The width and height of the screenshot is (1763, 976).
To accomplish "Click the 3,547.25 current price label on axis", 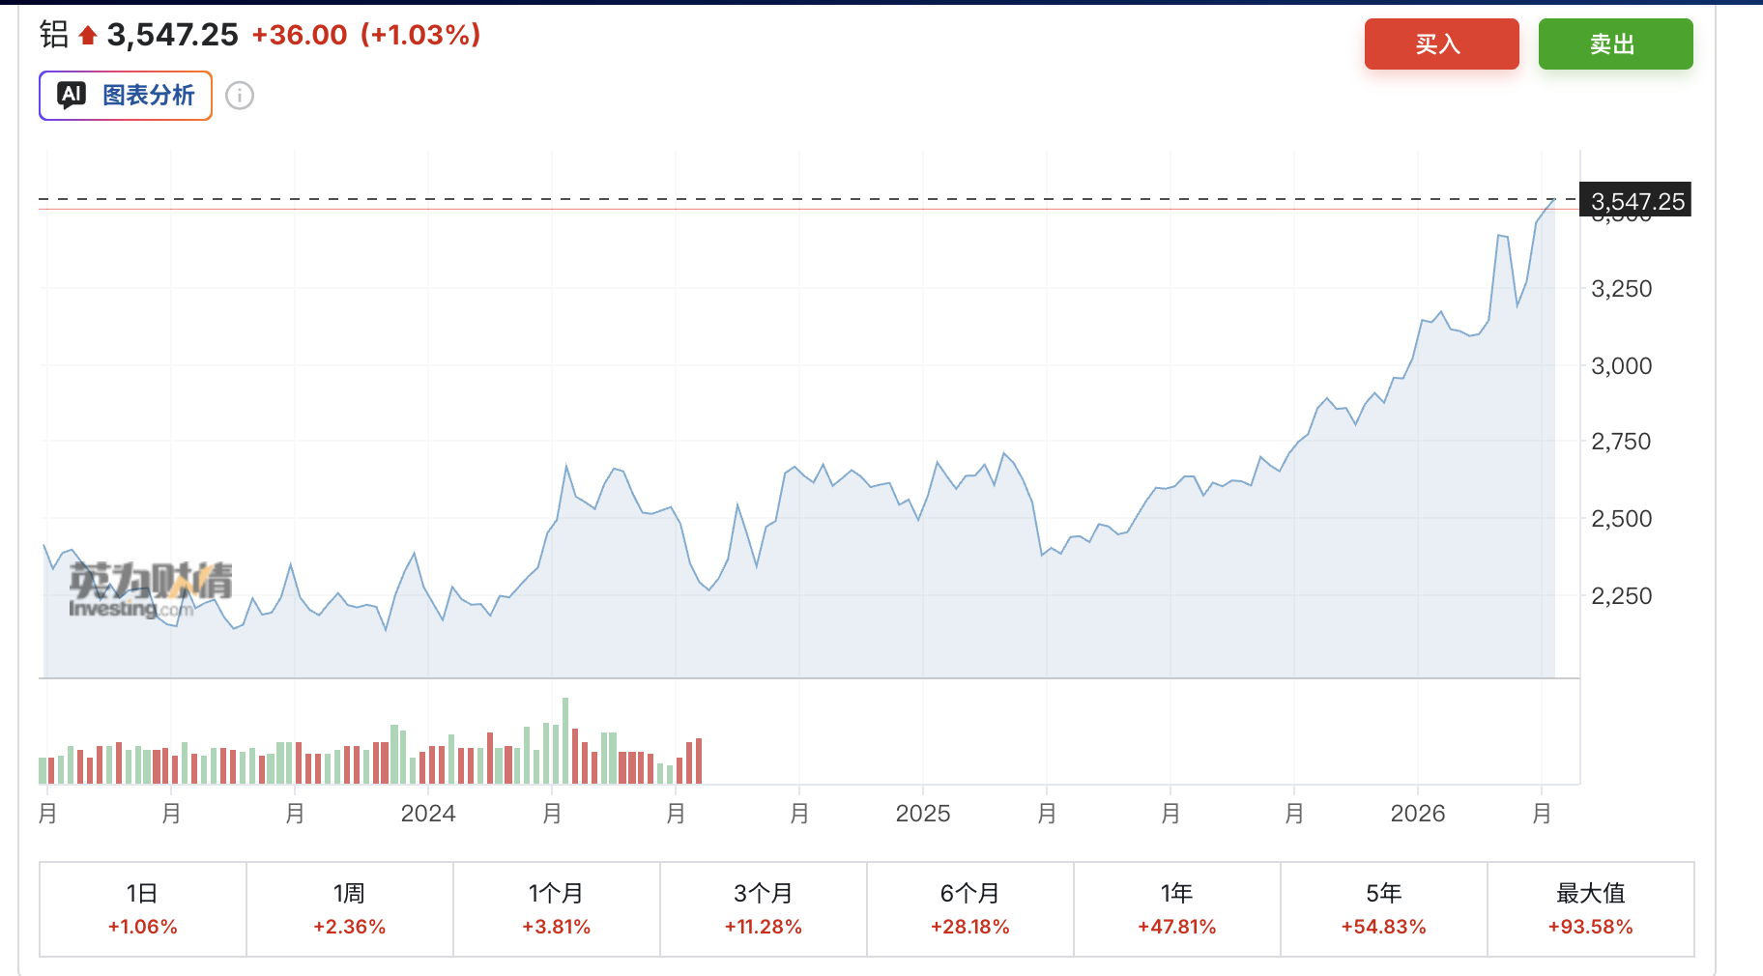I will click(1636, 201).
